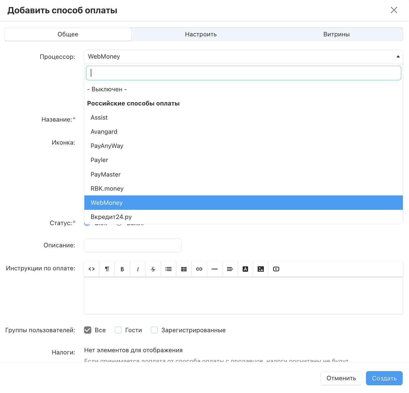Select the - Выключен - option

coord(107,89)
